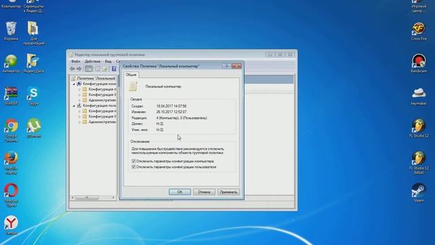Collapse the Конфигурация компьютера tree node

[74, 84]
